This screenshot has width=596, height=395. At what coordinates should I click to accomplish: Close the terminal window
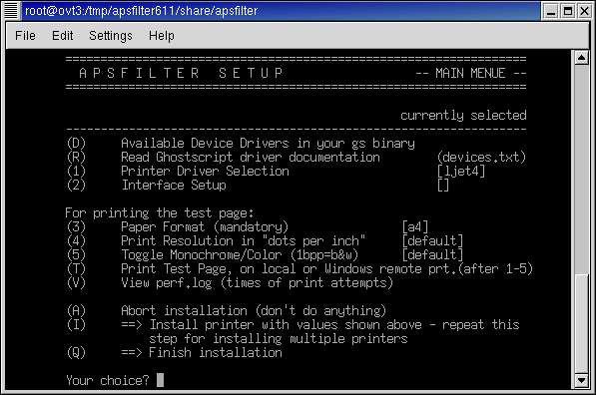[x=584, y=11]
